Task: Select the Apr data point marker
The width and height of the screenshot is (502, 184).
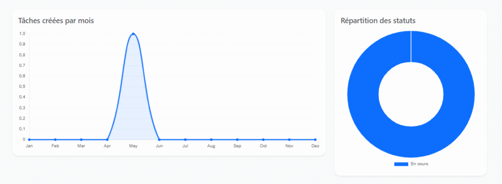Action: pos(107,140)
